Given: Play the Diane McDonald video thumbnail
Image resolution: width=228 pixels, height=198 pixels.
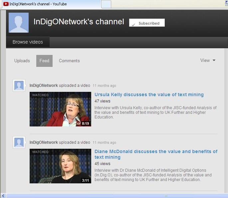Looking at the screenshot, I should [60, 166].
